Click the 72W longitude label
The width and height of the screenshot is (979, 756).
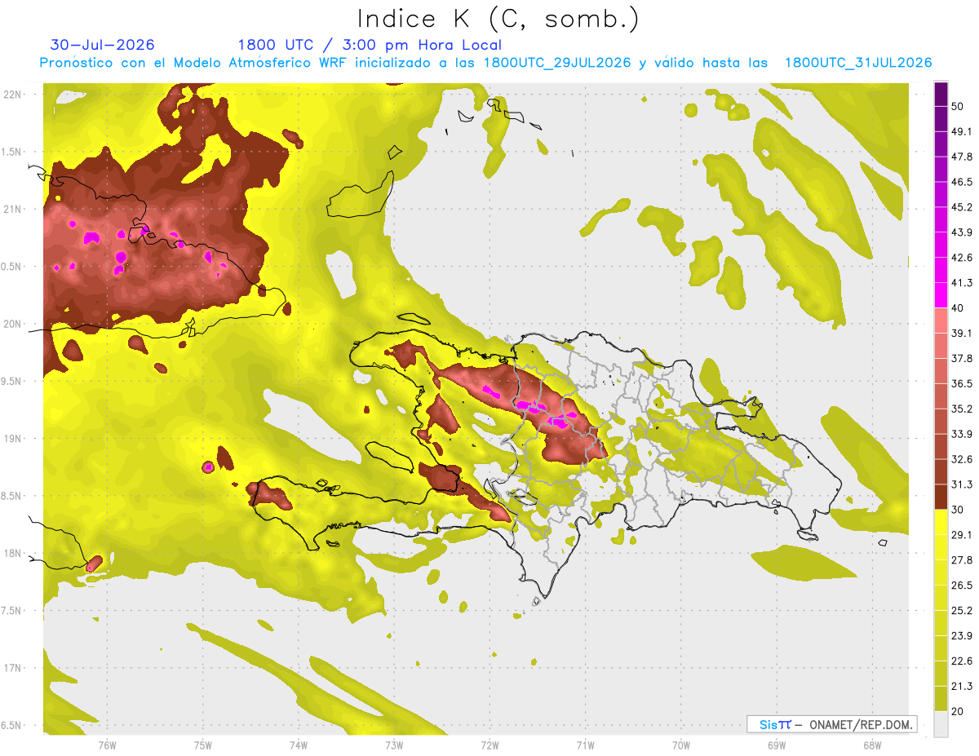[489, 746]
